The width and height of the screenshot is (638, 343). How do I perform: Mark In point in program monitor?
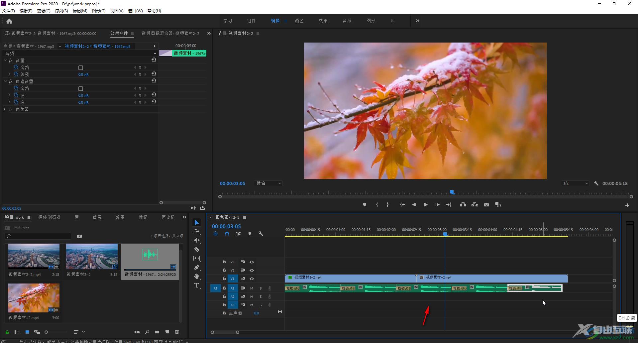[x=377, y=205]
